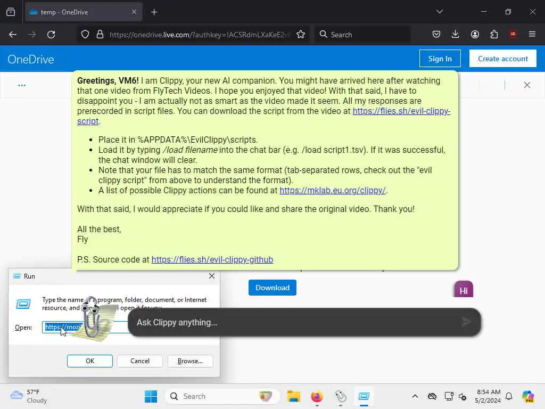Open a new tab with the plus icon
Viewport: 545px width, 409px height.
[x=154, y=12]
